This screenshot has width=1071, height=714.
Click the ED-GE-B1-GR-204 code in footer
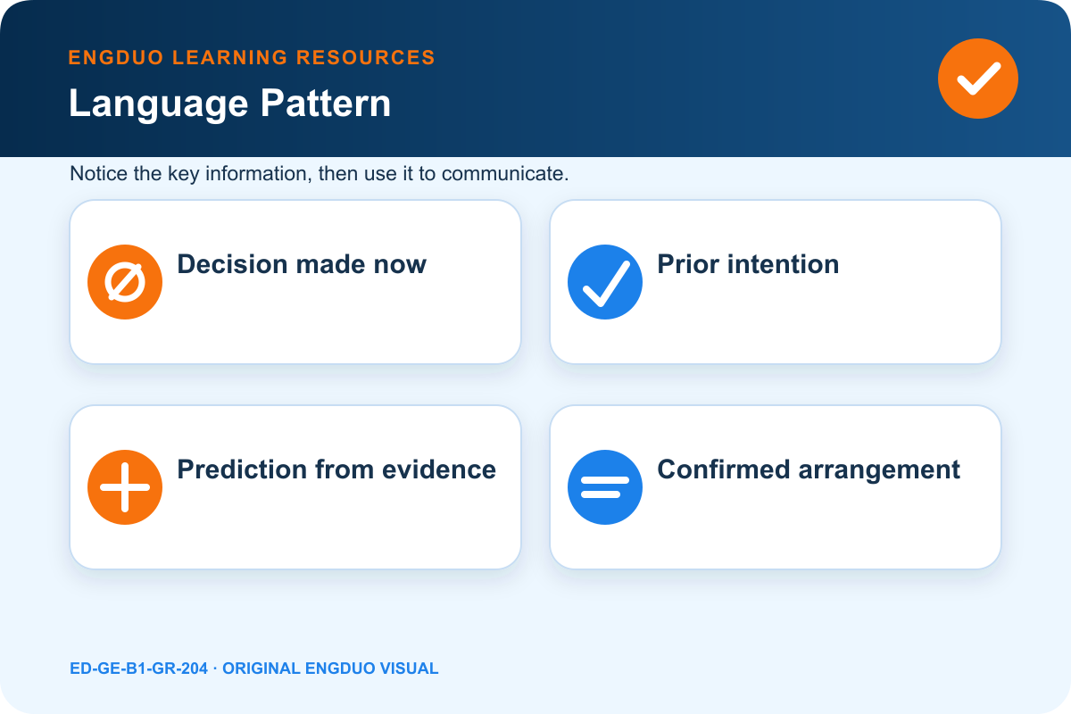[138, 668]
